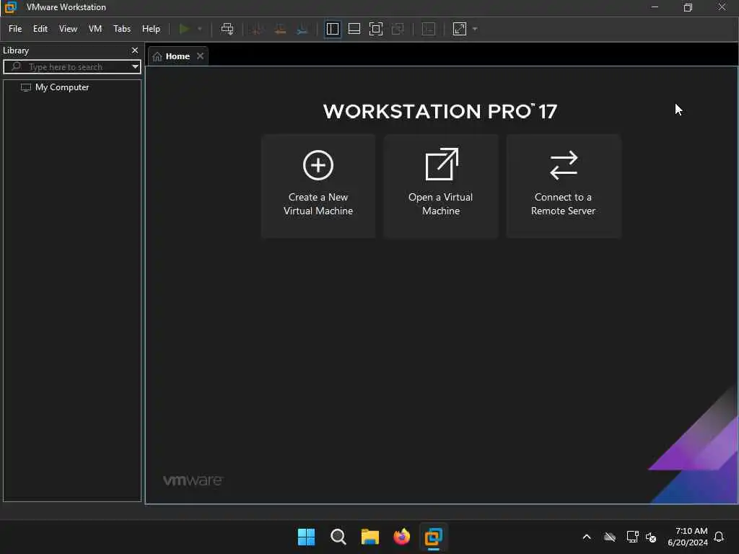Open the Help menu
739x554 pixels.
click(151, 29)
